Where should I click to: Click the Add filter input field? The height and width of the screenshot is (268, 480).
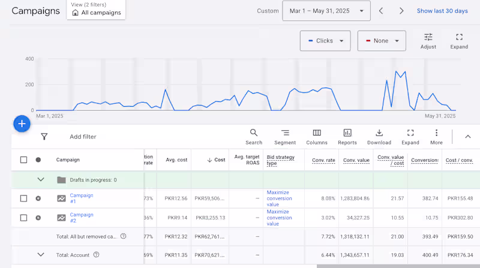tap(83, 137)
